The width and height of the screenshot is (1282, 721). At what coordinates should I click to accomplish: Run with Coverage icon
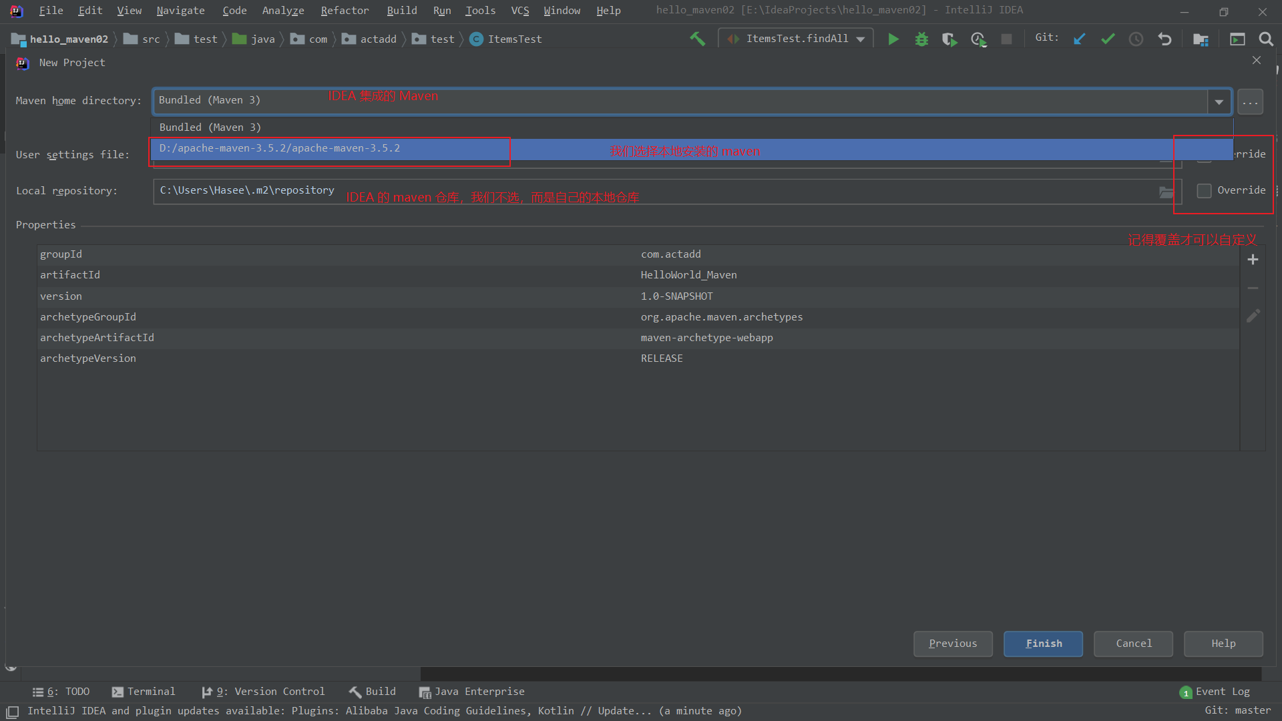tap(949, 39)
